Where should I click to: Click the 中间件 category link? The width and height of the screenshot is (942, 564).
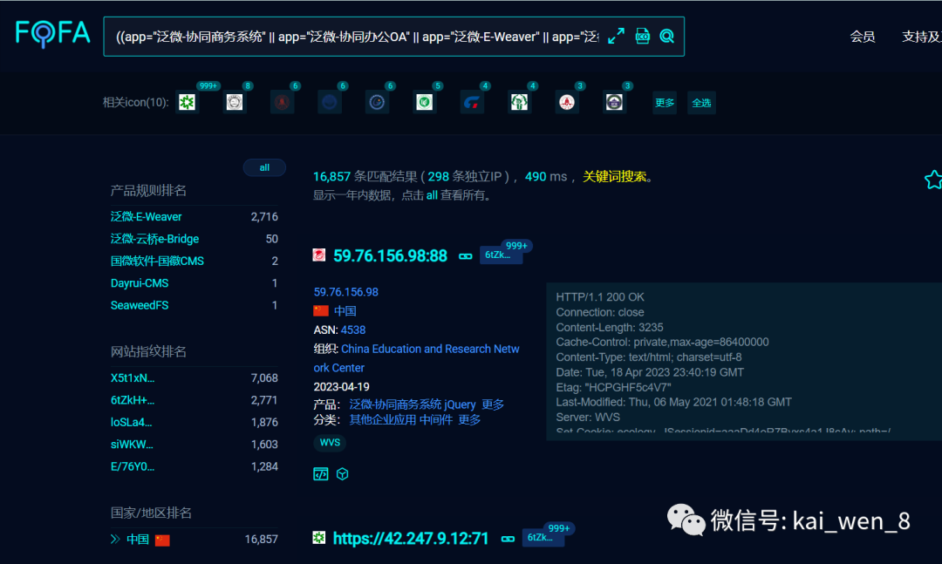point(435,420)
